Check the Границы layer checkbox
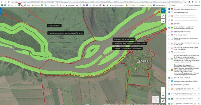This screenshot has width=201, height=105. pos(169,23)
